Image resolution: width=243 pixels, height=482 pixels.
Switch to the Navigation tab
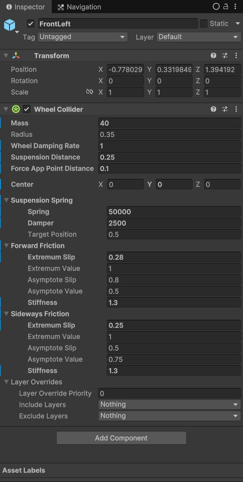click(79, 7)
